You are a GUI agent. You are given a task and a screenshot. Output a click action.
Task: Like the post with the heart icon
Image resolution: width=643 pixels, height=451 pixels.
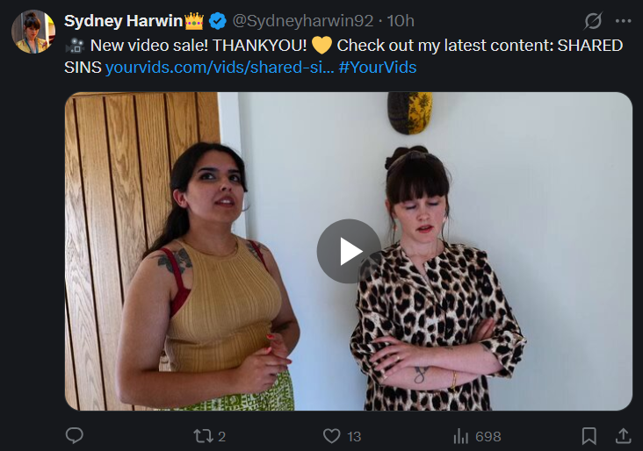point(331,436)
